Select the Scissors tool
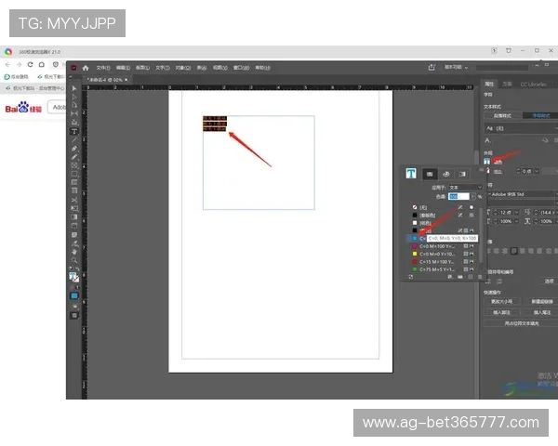 pyautogui.click(x=74, y=199)
